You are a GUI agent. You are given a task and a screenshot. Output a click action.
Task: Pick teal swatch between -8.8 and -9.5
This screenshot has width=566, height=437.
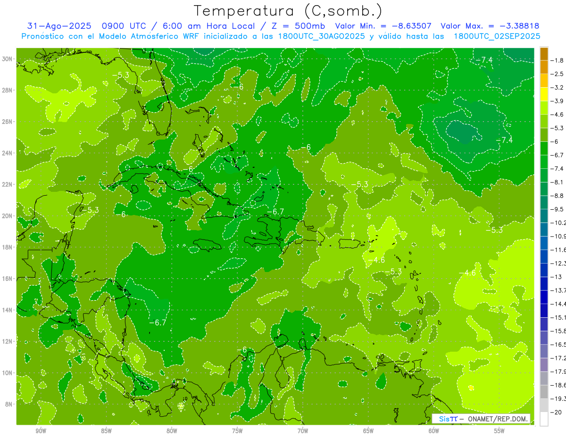click(544, 202)
